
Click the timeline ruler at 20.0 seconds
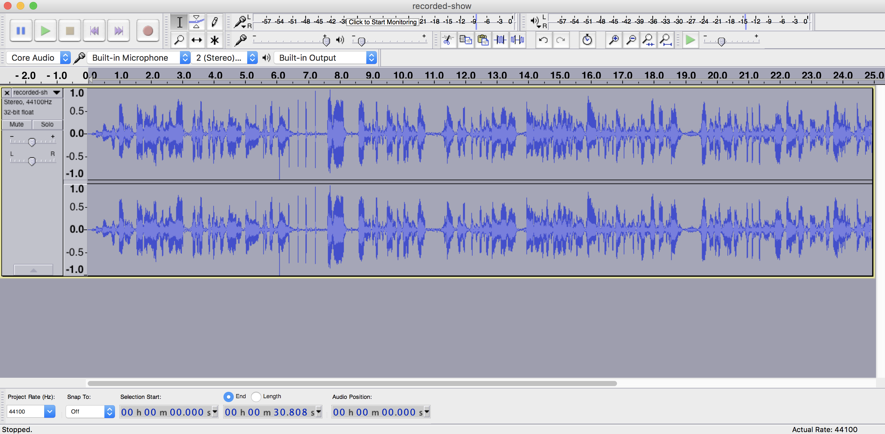click(x=717, y=75)
